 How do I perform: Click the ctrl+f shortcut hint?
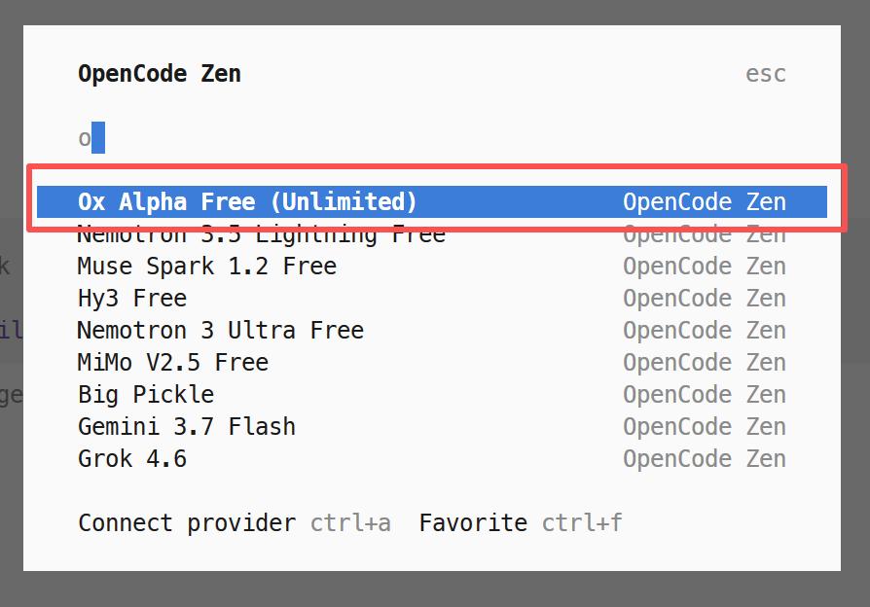(582, 523)
